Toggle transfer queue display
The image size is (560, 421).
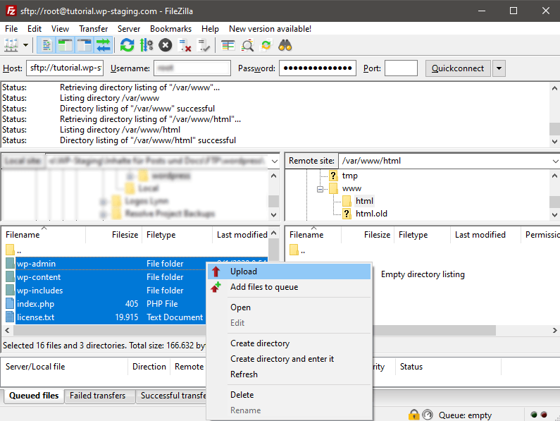(104, 45)
